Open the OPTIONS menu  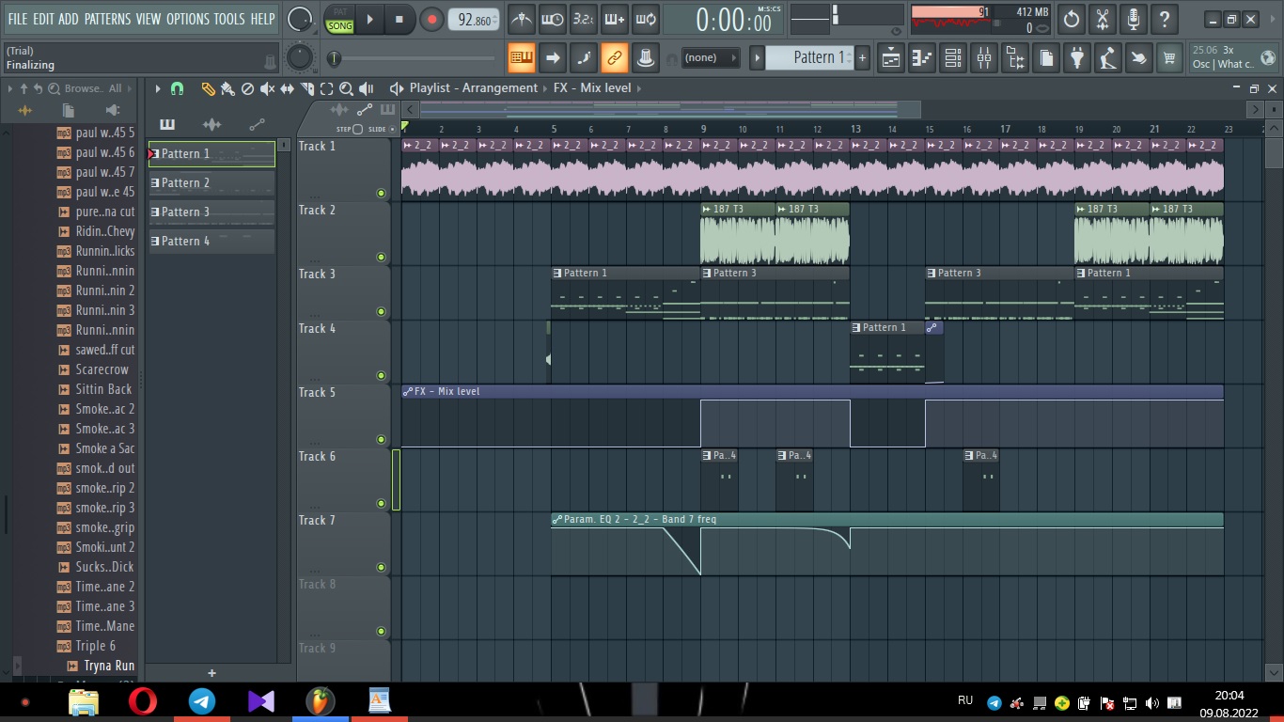[187, 19]
